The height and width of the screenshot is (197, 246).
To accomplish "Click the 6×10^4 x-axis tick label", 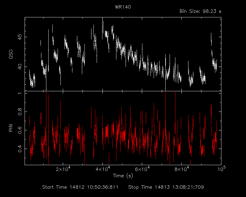I will tap(142, 169).
